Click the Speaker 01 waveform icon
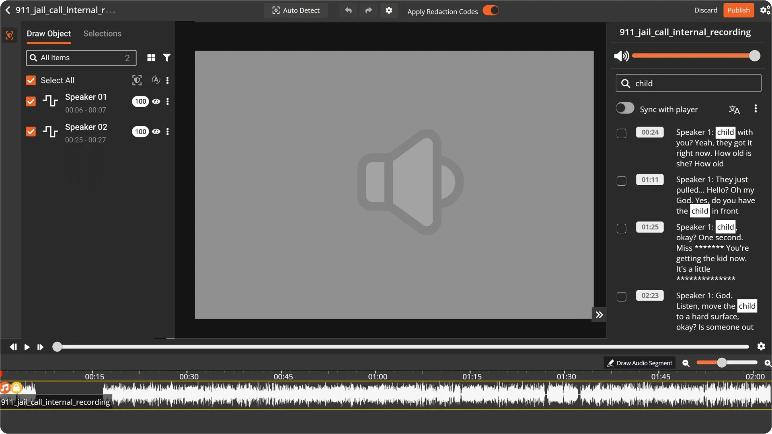This screenshot has height=434, width=772. pos(50,100)
